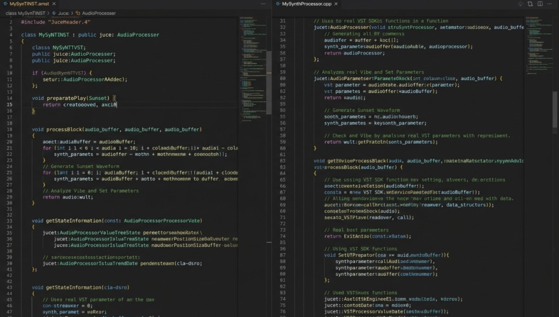559x317 pixels.
Task: Click 'class MySyNTINST : public juce: AudiaProcesser' line
Action: [90, 35]
